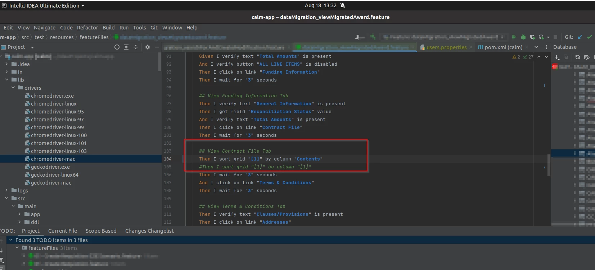Open the Navigate menu
595x270 pixels.
(45, 28)
